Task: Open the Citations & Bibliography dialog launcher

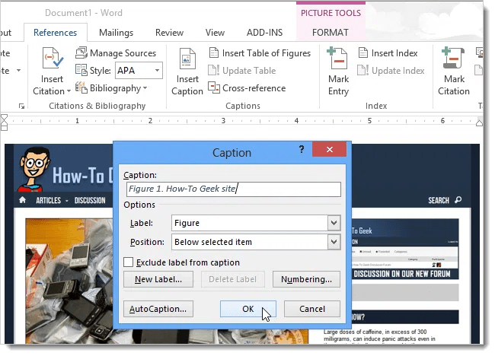Action: point(21,106)
